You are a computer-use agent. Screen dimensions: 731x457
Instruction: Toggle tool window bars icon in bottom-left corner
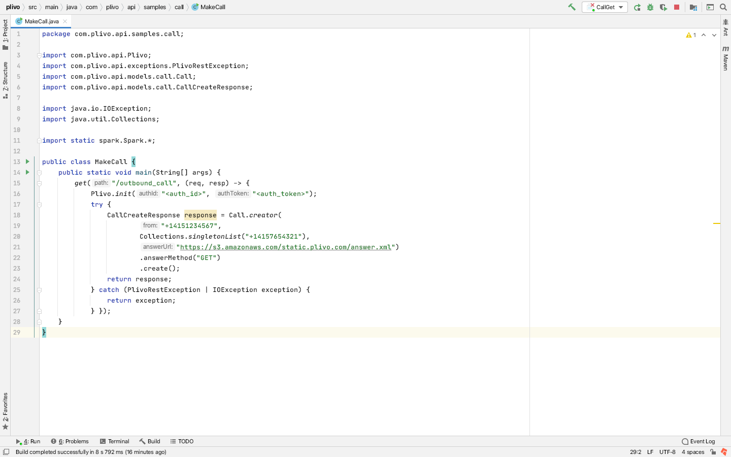tap(6, 452)
